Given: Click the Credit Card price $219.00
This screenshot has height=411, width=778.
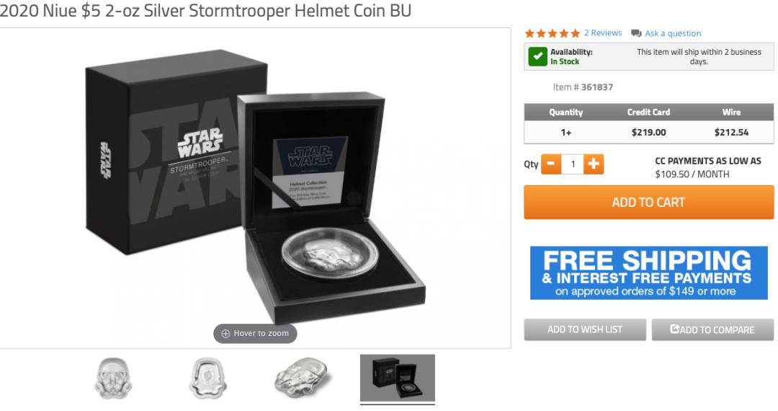Looking at the screenshot, I should [x=648, y=132].
